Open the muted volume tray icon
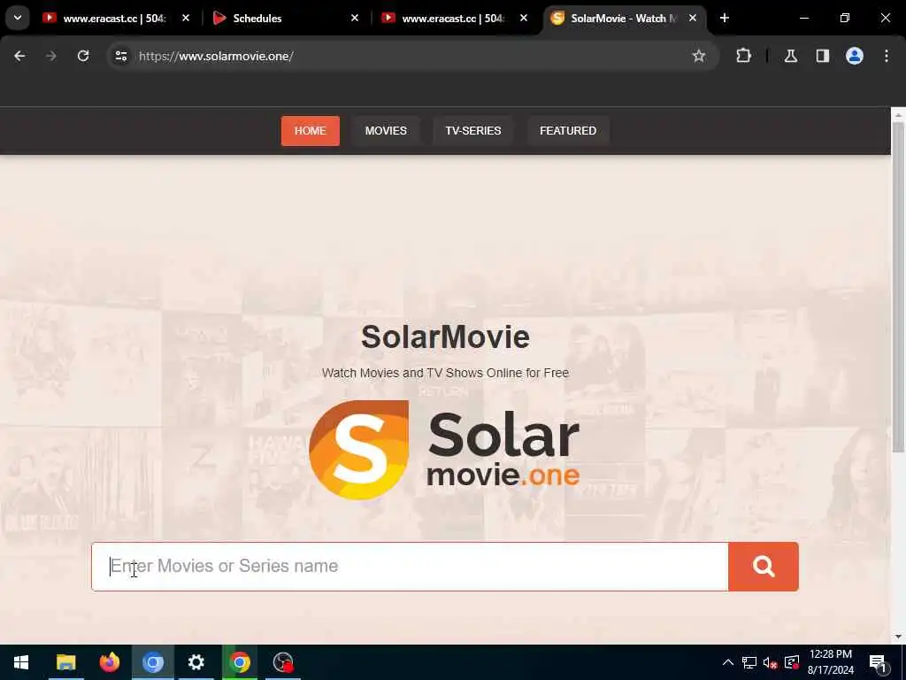 point(770,662)
